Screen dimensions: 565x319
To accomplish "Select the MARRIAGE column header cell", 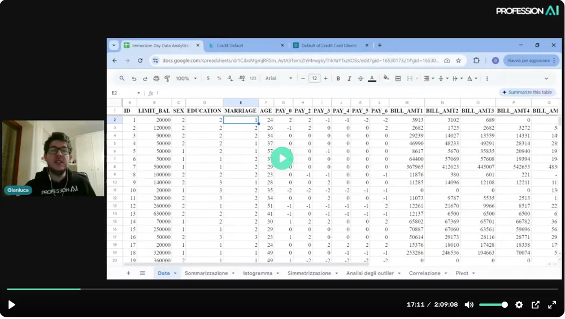I will click(241, 111).
